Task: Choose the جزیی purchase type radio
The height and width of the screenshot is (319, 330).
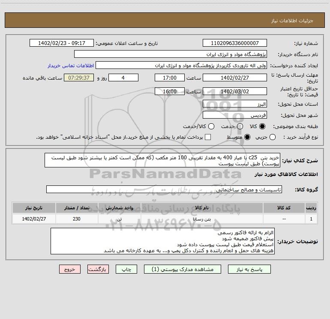Action: coord(273,137)
